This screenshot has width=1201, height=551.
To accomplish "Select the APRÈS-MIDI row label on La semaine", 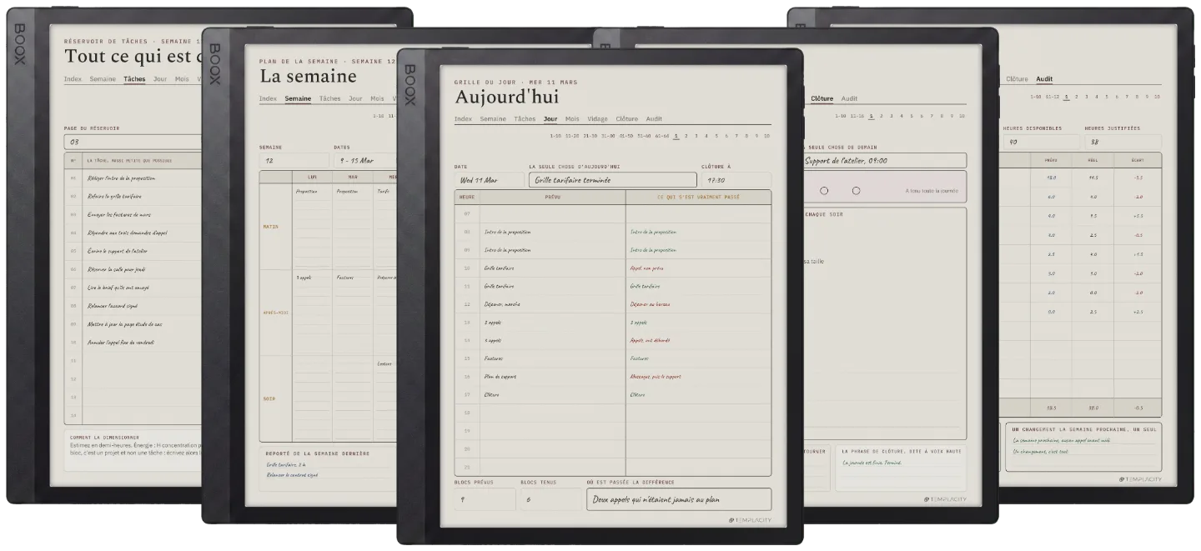I will pos(274,312).
